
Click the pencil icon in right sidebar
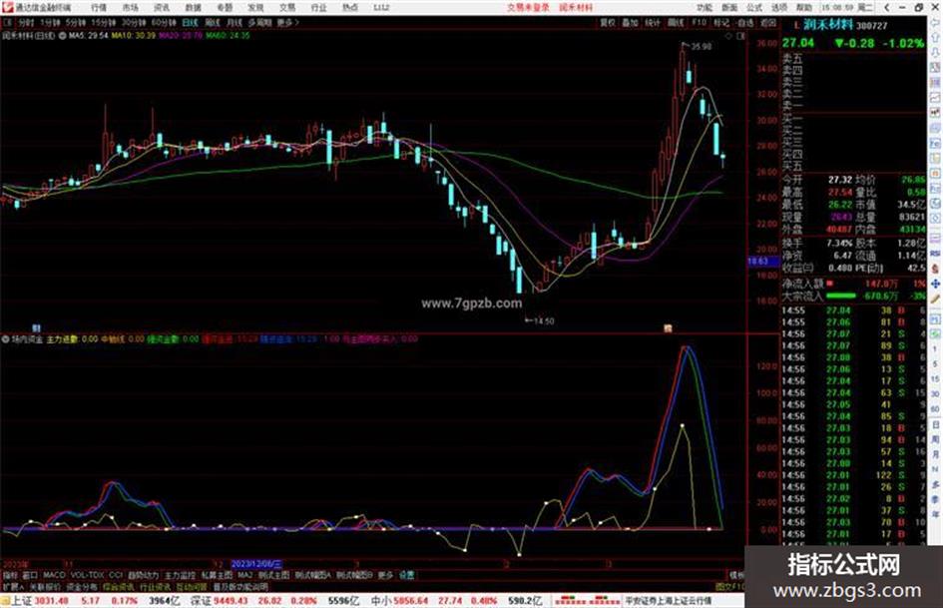point(935,300)
